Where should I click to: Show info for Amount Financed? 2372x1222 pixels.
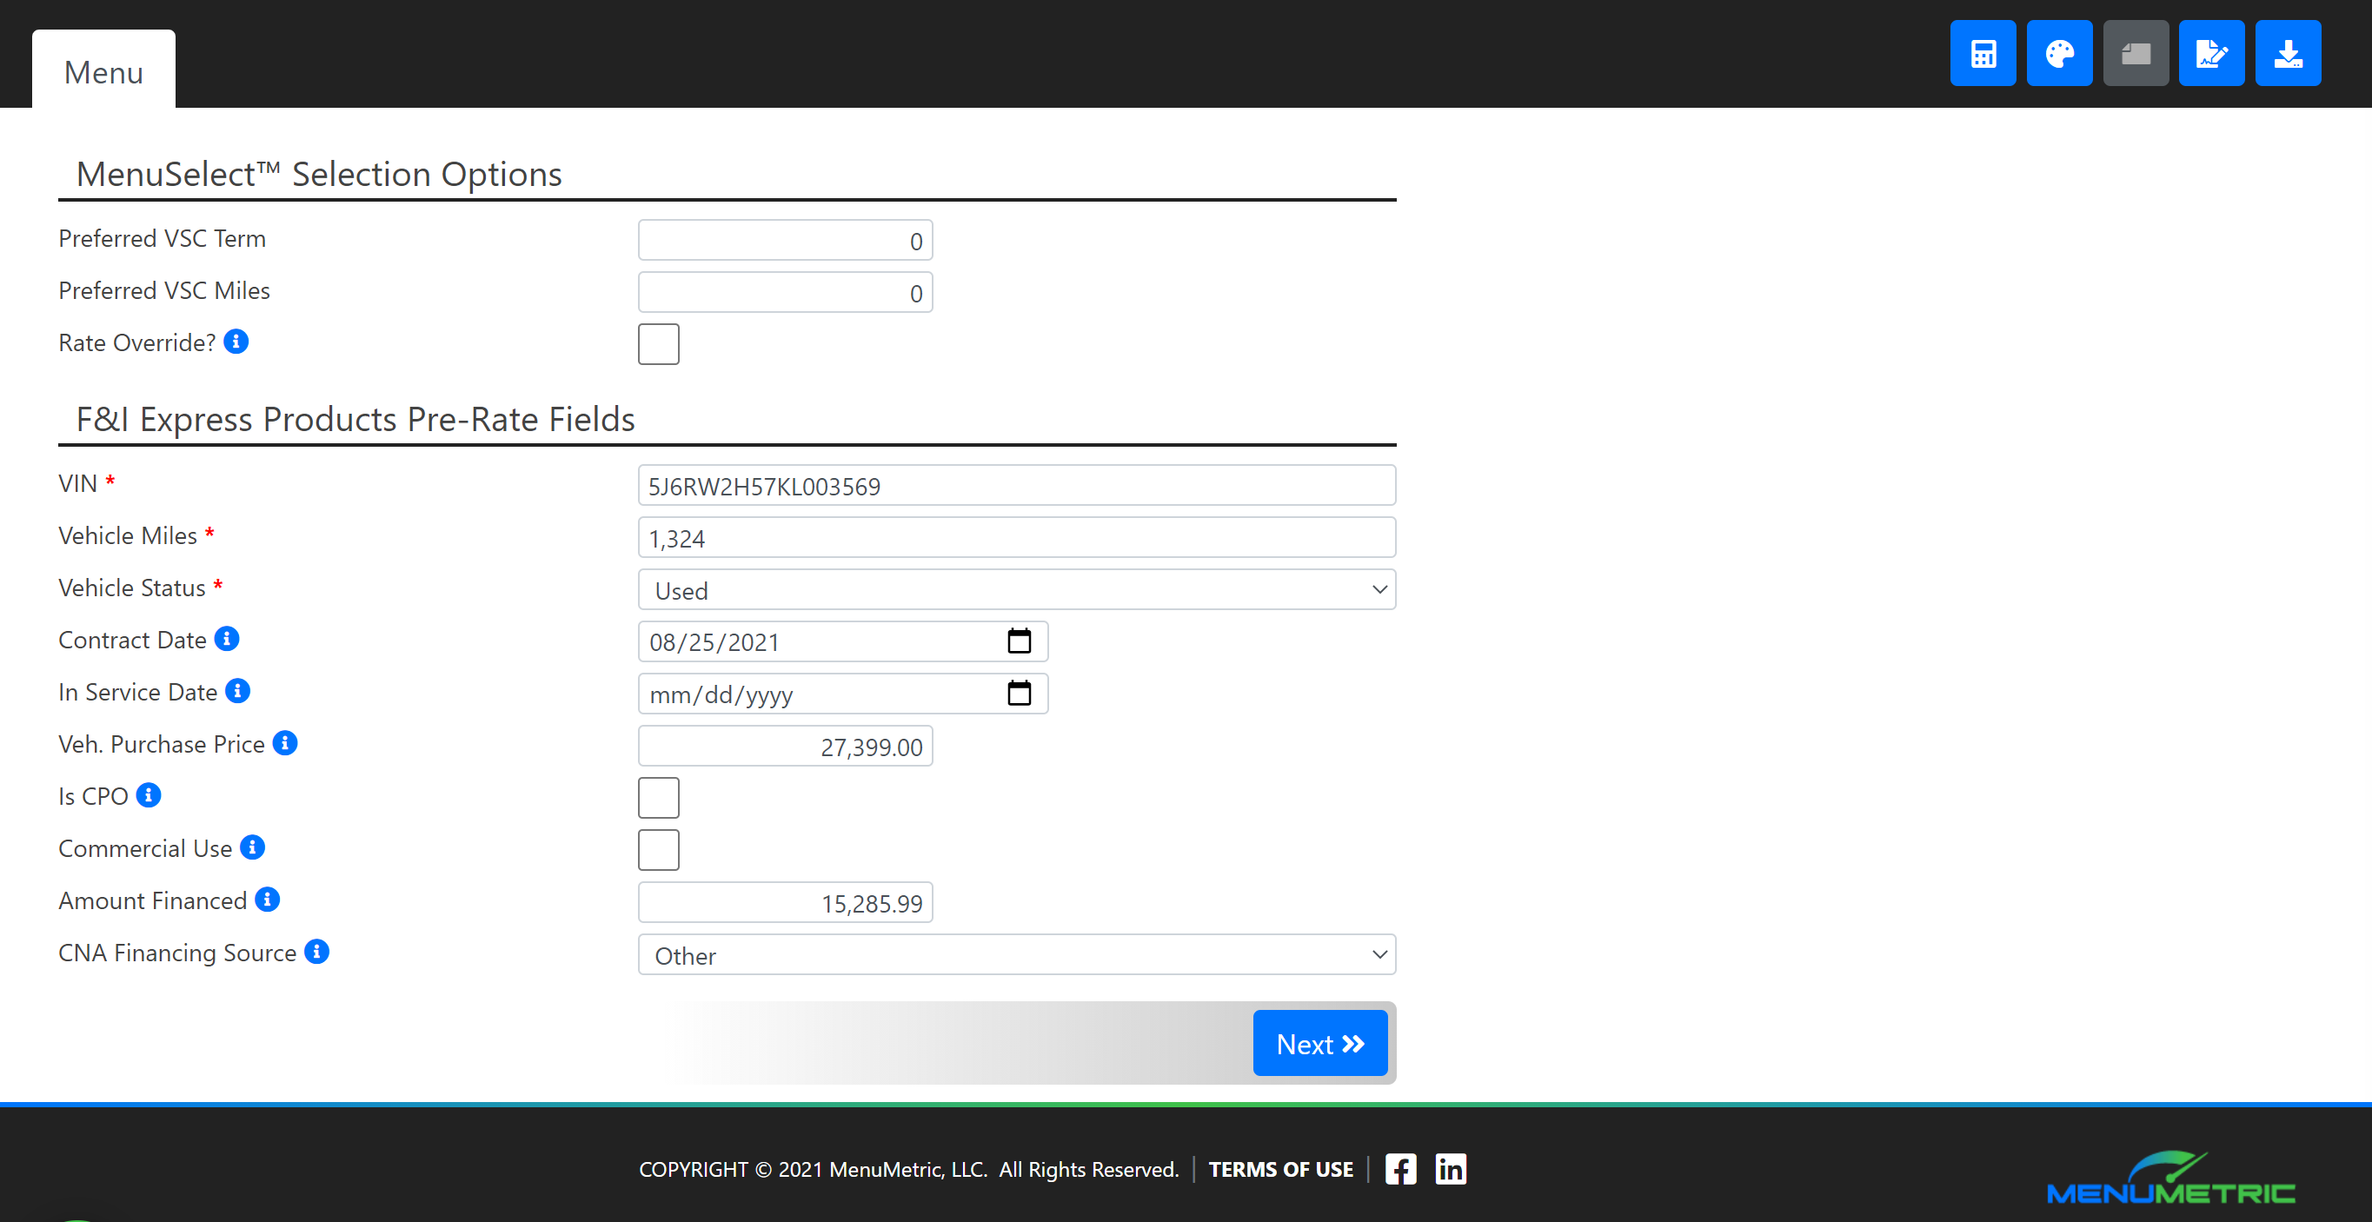click(267, 900)
